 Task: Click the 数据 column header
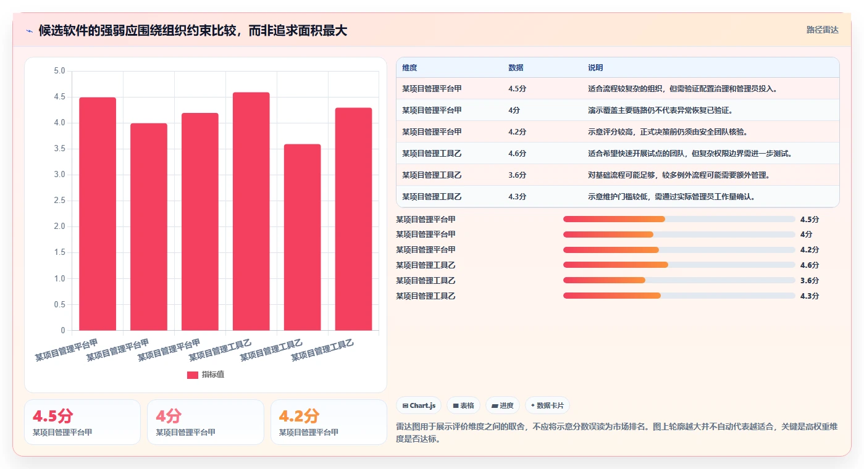[516, 68]
